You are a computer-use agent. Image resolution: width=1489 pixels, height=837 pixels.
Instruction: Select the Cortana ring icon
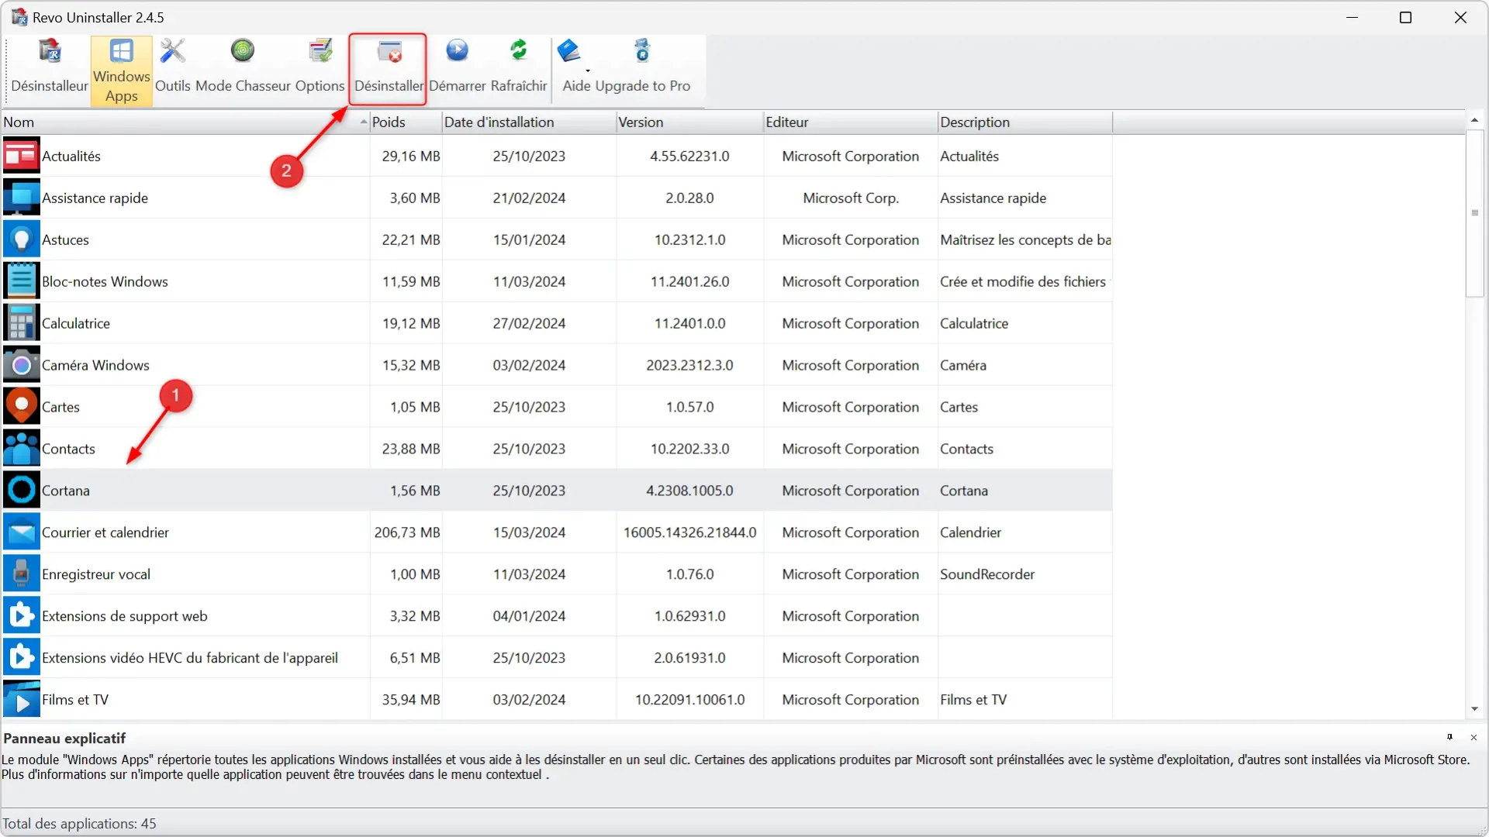(x=21, y=491)
